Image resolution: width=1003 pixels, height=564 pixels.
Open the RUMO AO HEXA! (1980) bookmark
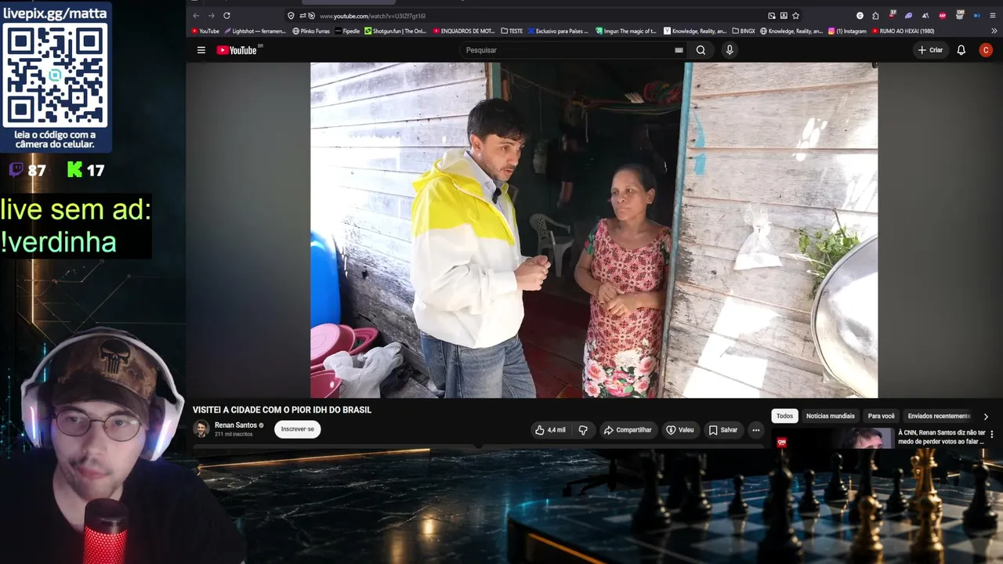coord(903,31)
